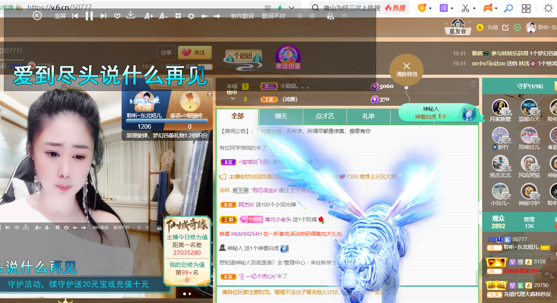Switch to 聊天 tab
The height and width of the screenshot is (303, 557).
281,116
